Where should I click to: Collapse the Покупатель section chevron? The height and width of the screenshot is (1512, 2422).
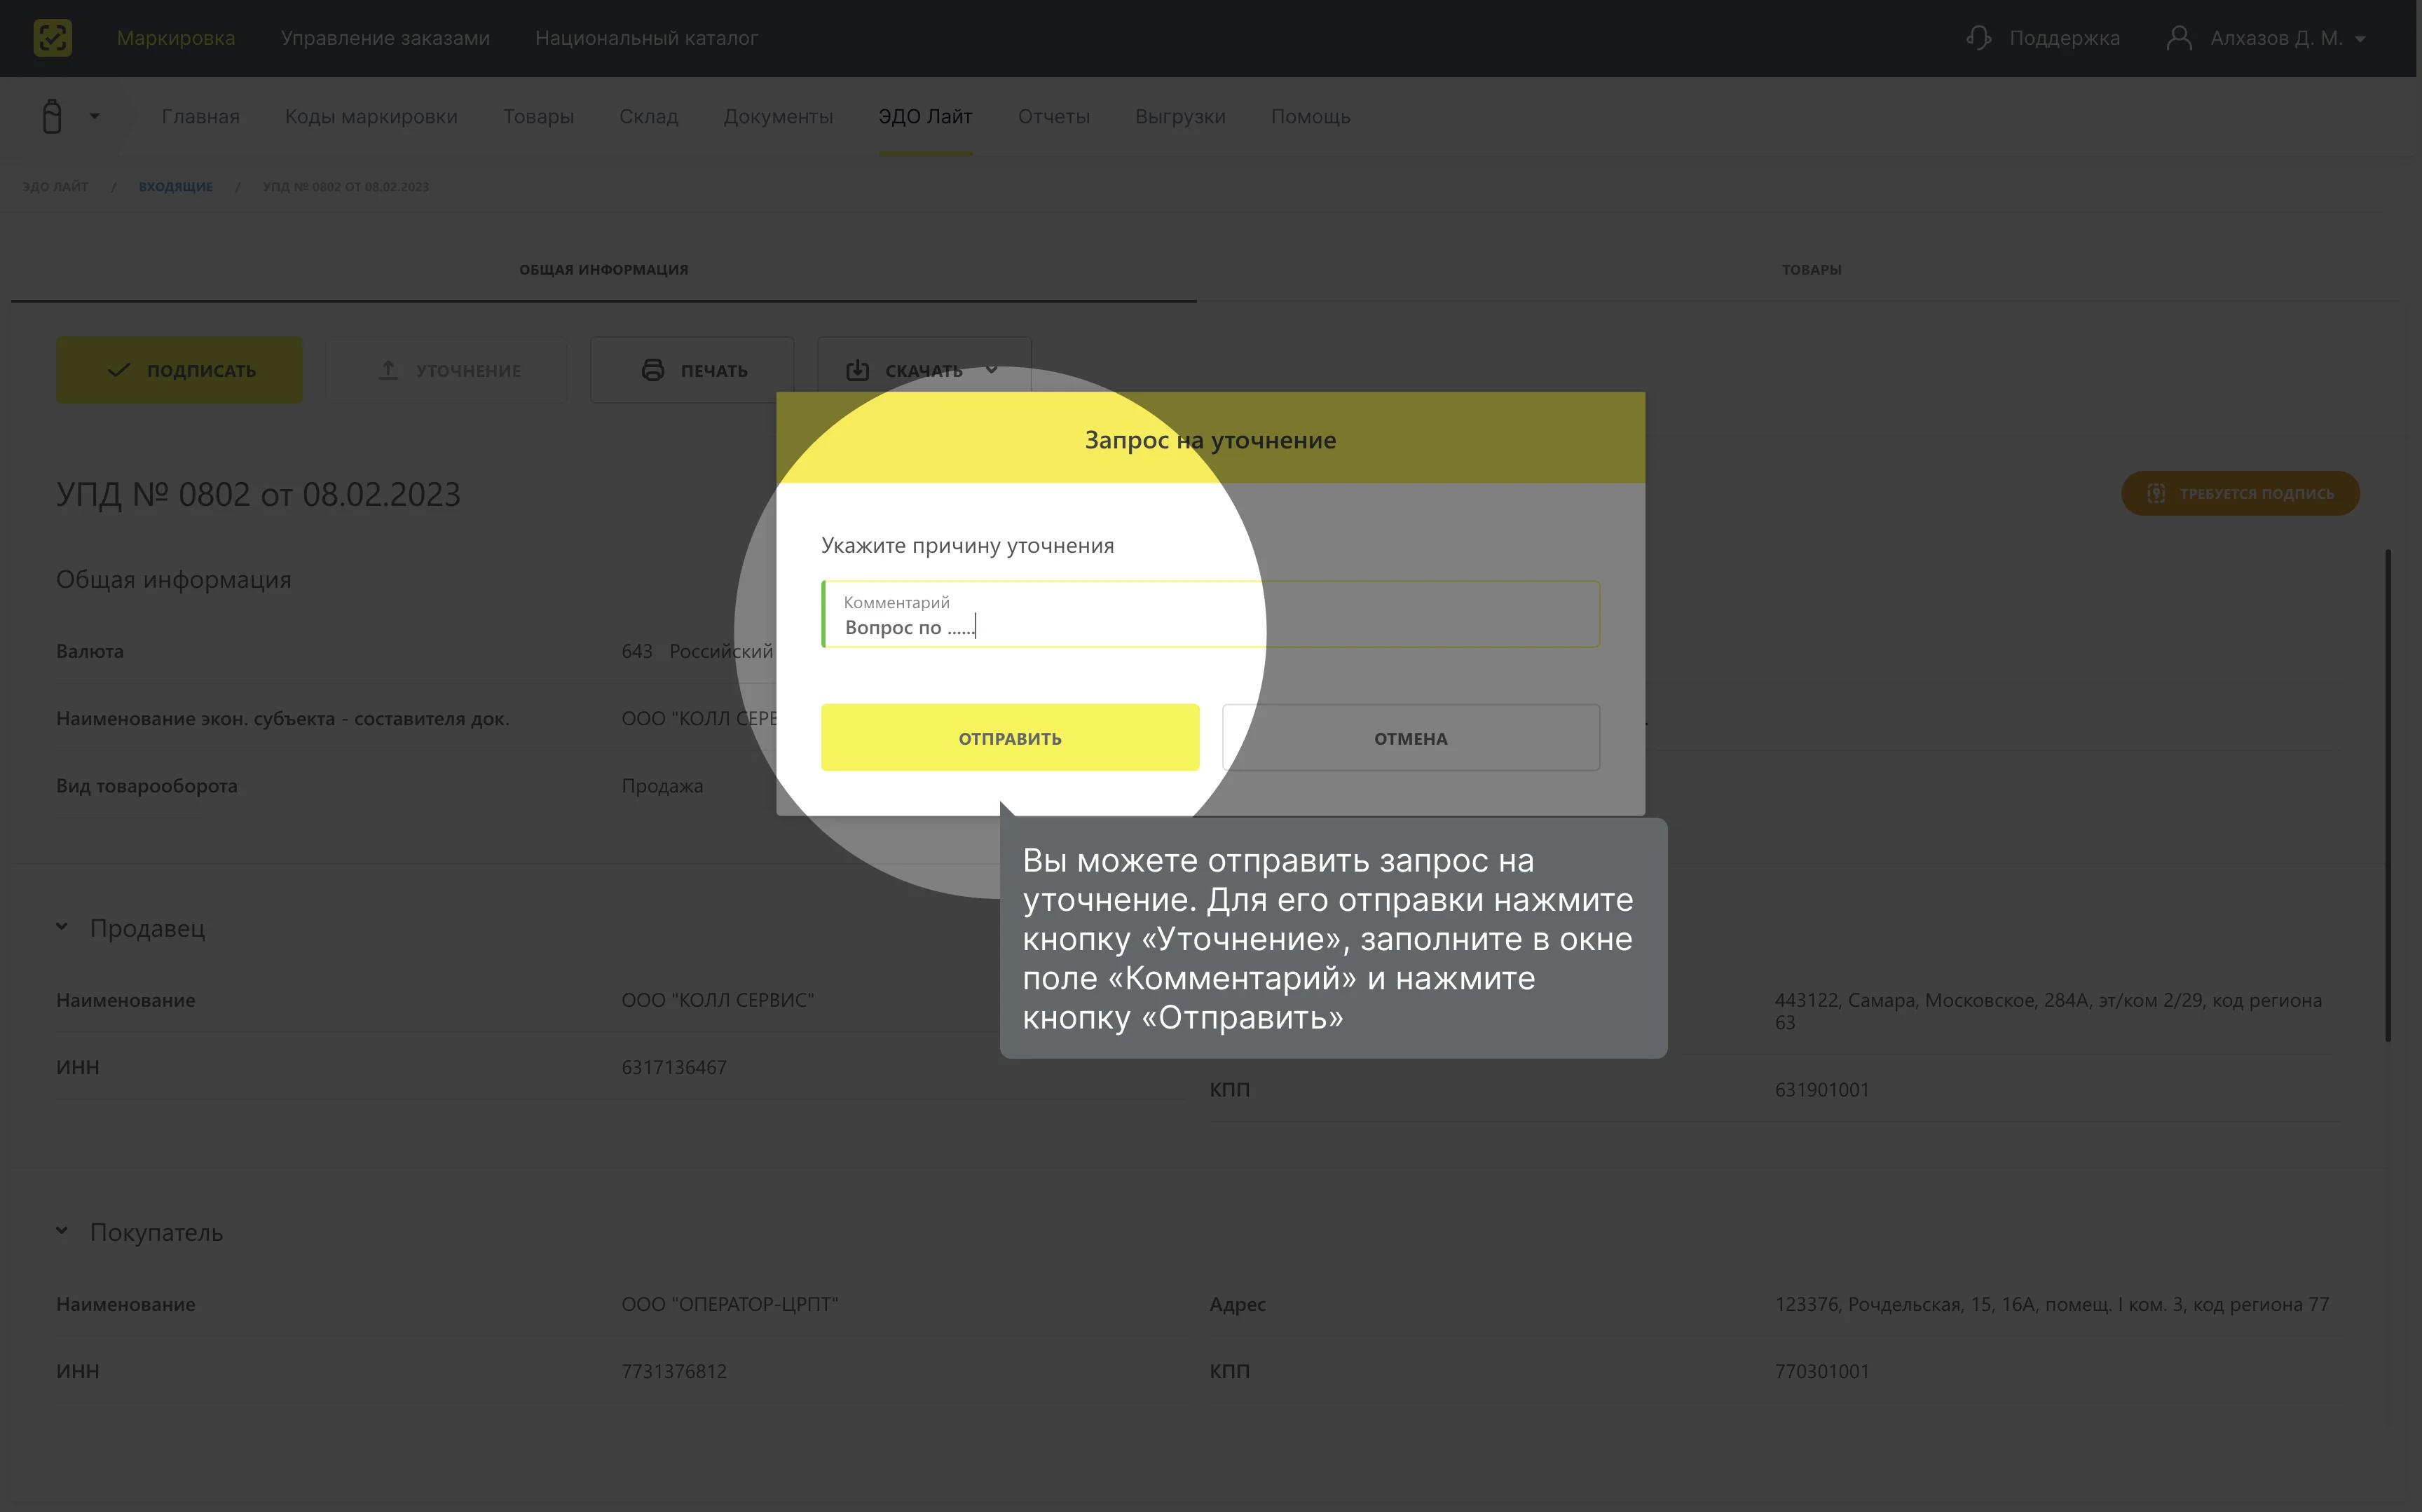(x=62, y=1231)
